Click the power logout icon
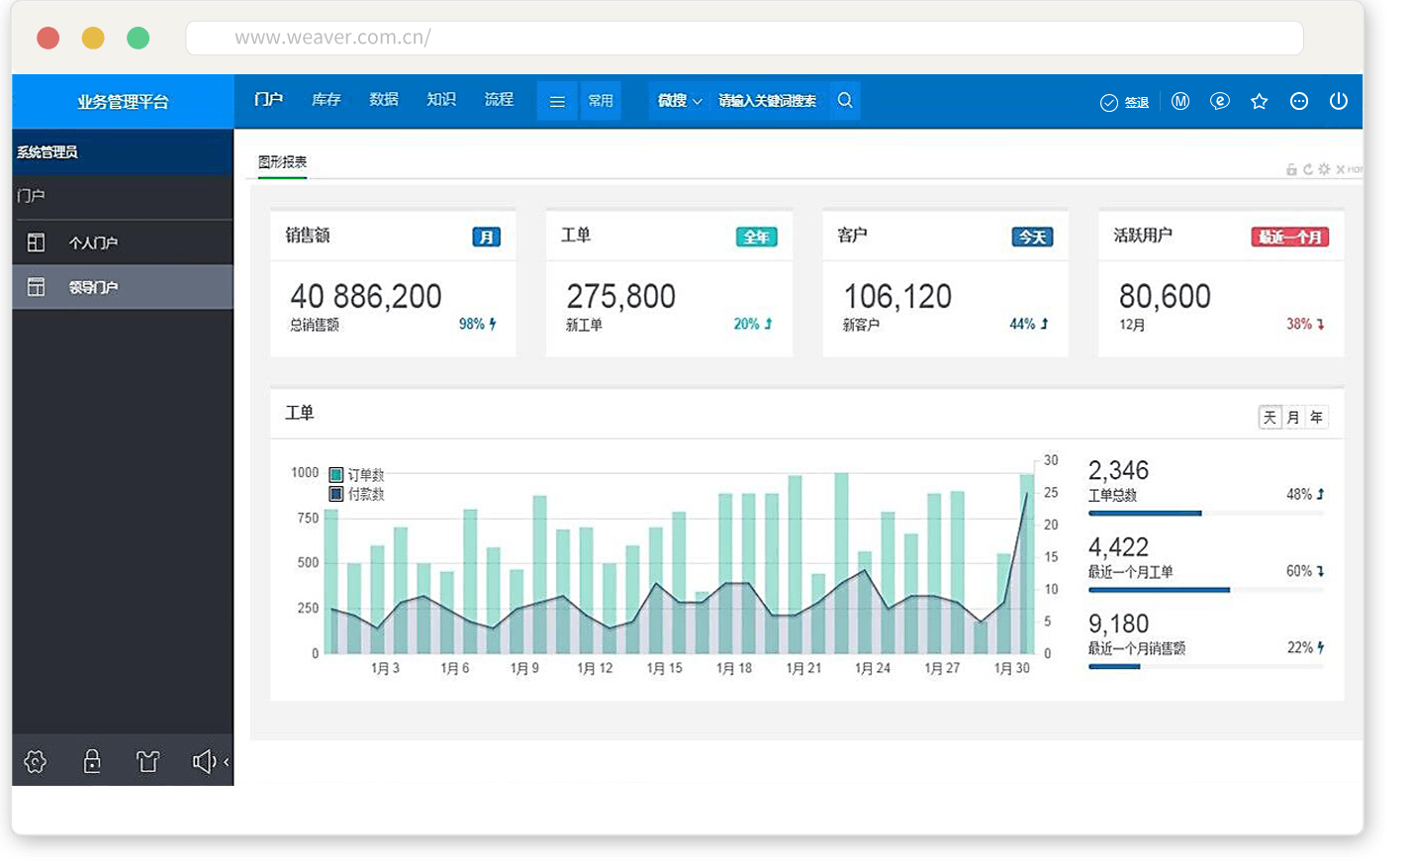This screenshot has width=1410, height=866. 1338,101
